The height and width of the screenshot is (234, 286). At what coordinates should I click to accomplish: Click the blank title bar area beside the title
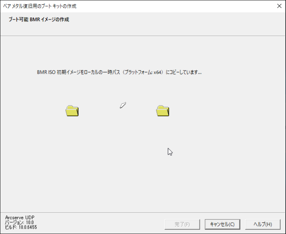pyautogui.click(x=175, y=6)
